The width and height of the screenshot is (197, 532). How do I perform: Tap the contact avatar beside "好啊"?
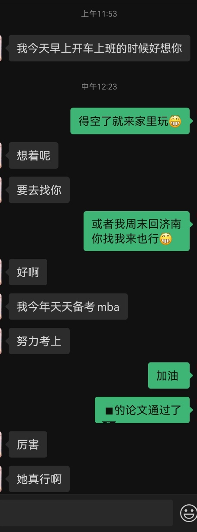coord(1,272)
